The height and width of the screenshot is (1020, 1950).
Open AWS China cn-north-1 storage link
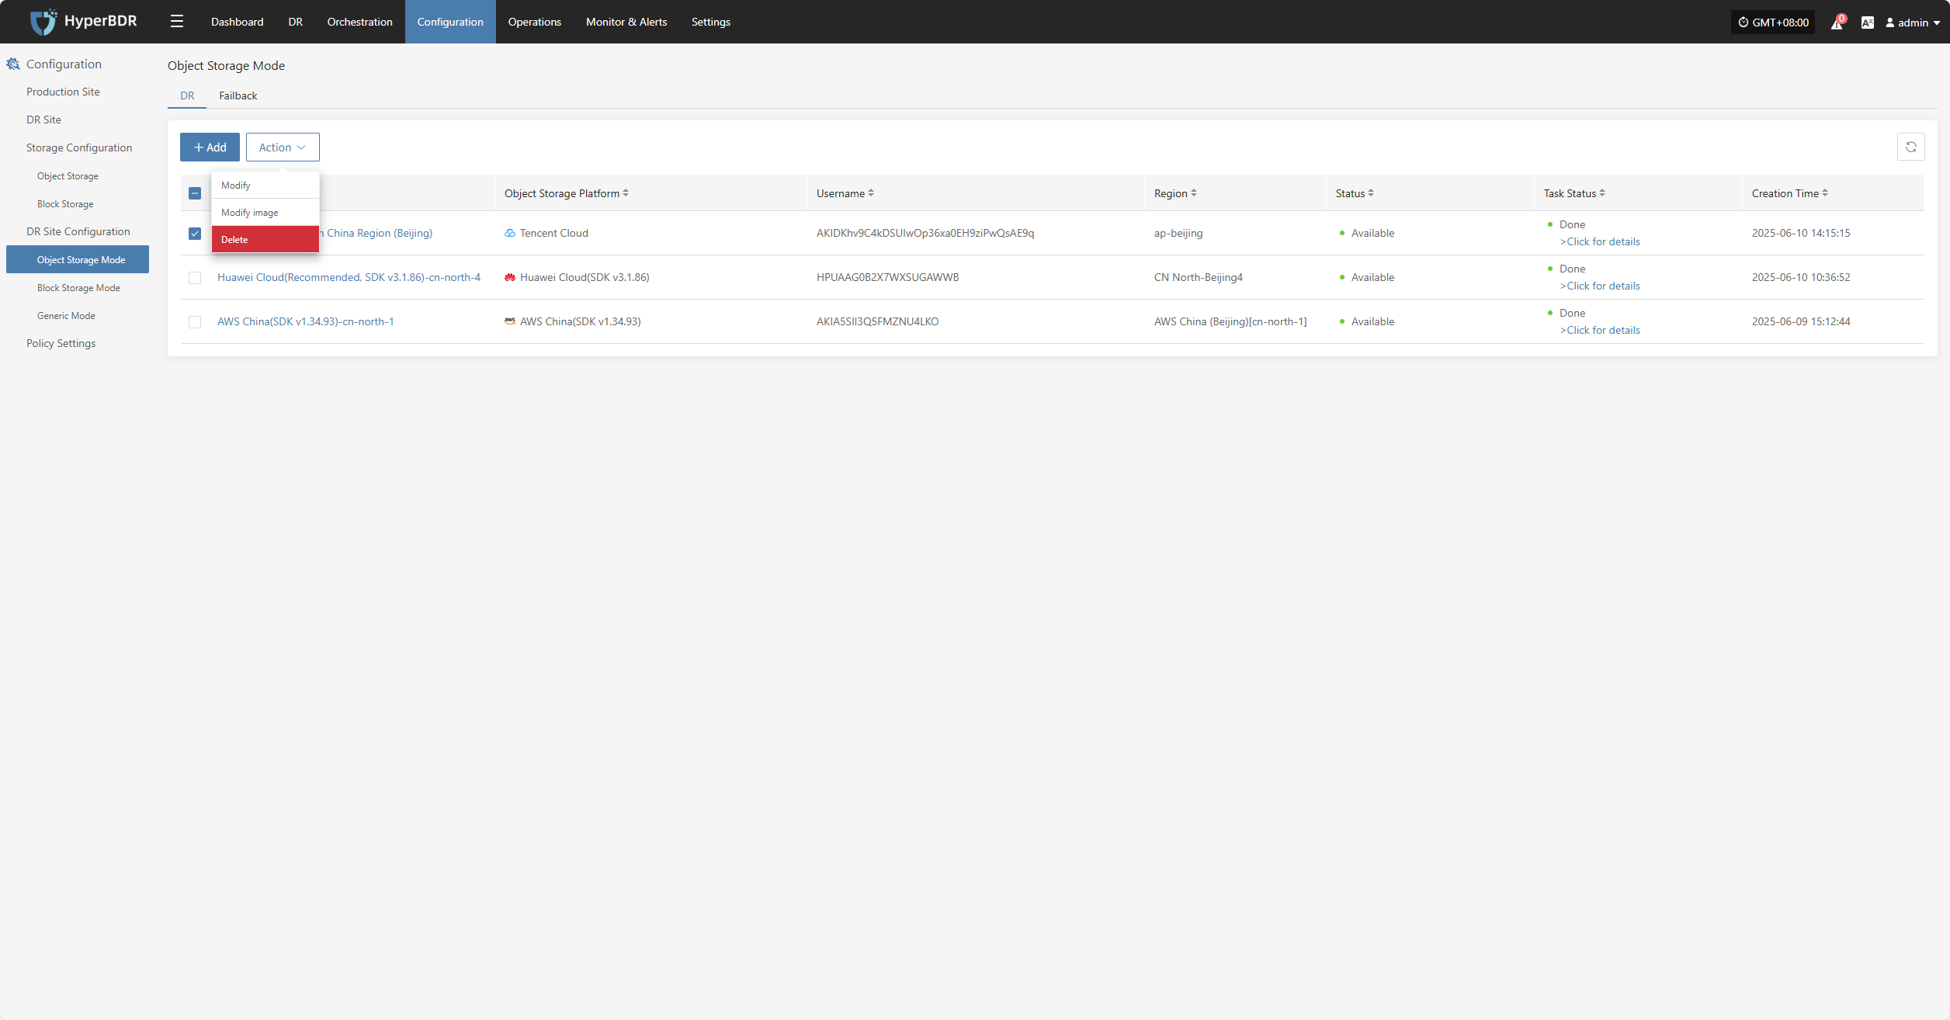tap(305, 321)
